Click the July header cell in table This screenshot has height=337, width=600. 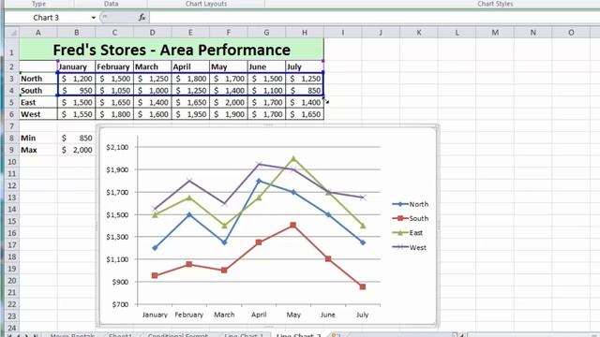(x=305, y=66)
